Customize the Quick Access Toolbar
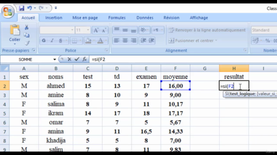 56,8
